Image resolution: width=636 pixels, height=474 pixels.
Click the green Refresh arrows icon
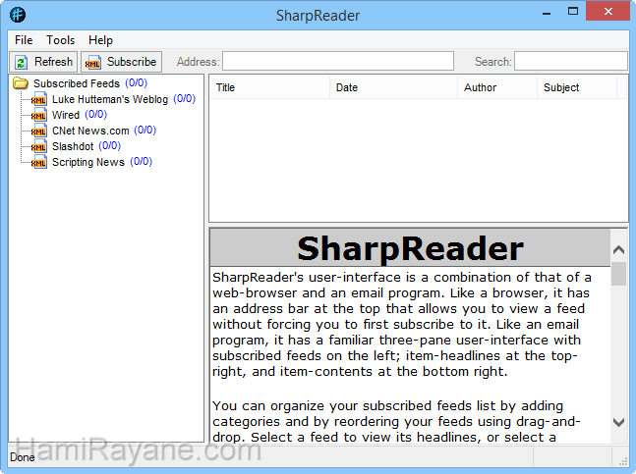pyautogui.click(x=21, y=62)
